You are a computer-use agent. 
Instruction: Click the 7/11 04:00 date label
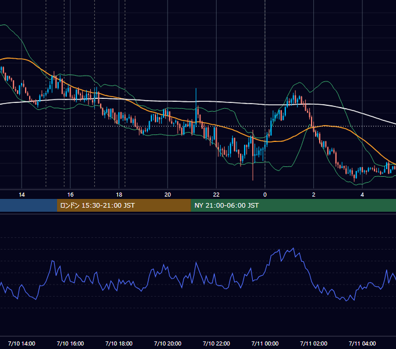362,343
